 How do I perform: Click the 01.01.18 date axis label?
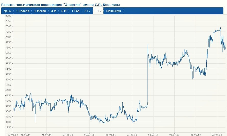click(196, 135)
